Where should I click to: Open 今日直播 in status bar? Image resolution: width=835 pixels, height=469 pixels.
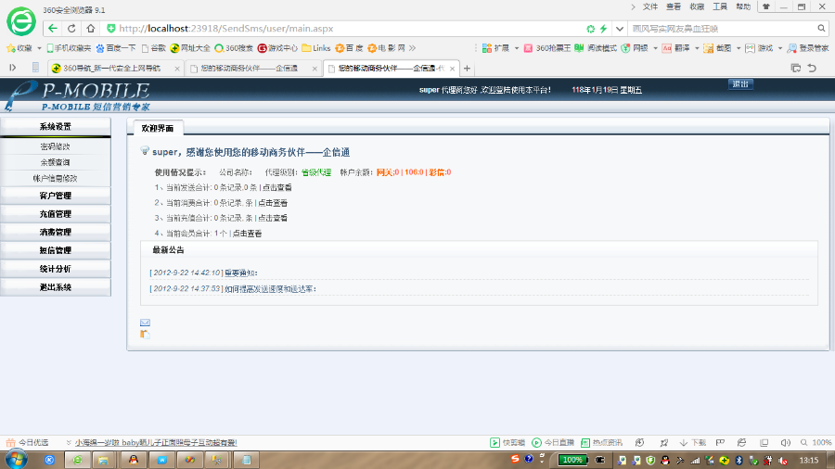click(x=553, y=442)
